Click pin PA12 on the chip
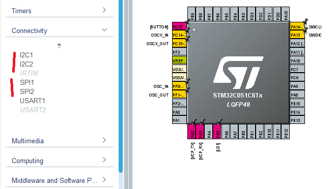 [297, 44]
